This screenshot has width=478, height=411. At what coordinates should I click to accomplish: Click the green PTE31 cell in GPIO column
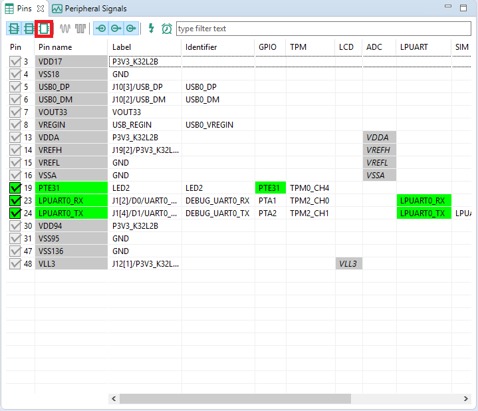click(269, 188)
